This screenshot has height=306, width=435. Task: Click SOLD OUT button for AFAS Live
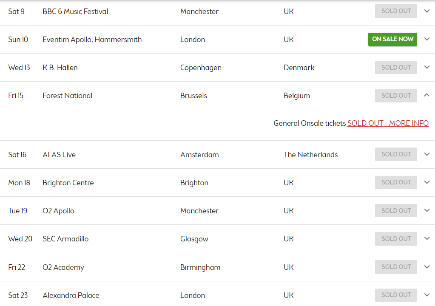point(396,154)
